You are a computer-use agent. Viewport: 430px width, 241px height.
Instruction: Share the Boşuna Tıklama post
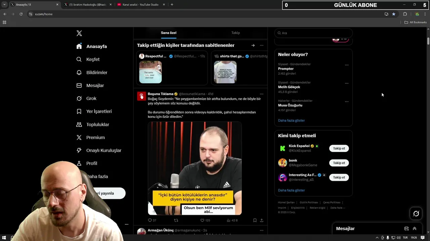(x=262, y=220)
